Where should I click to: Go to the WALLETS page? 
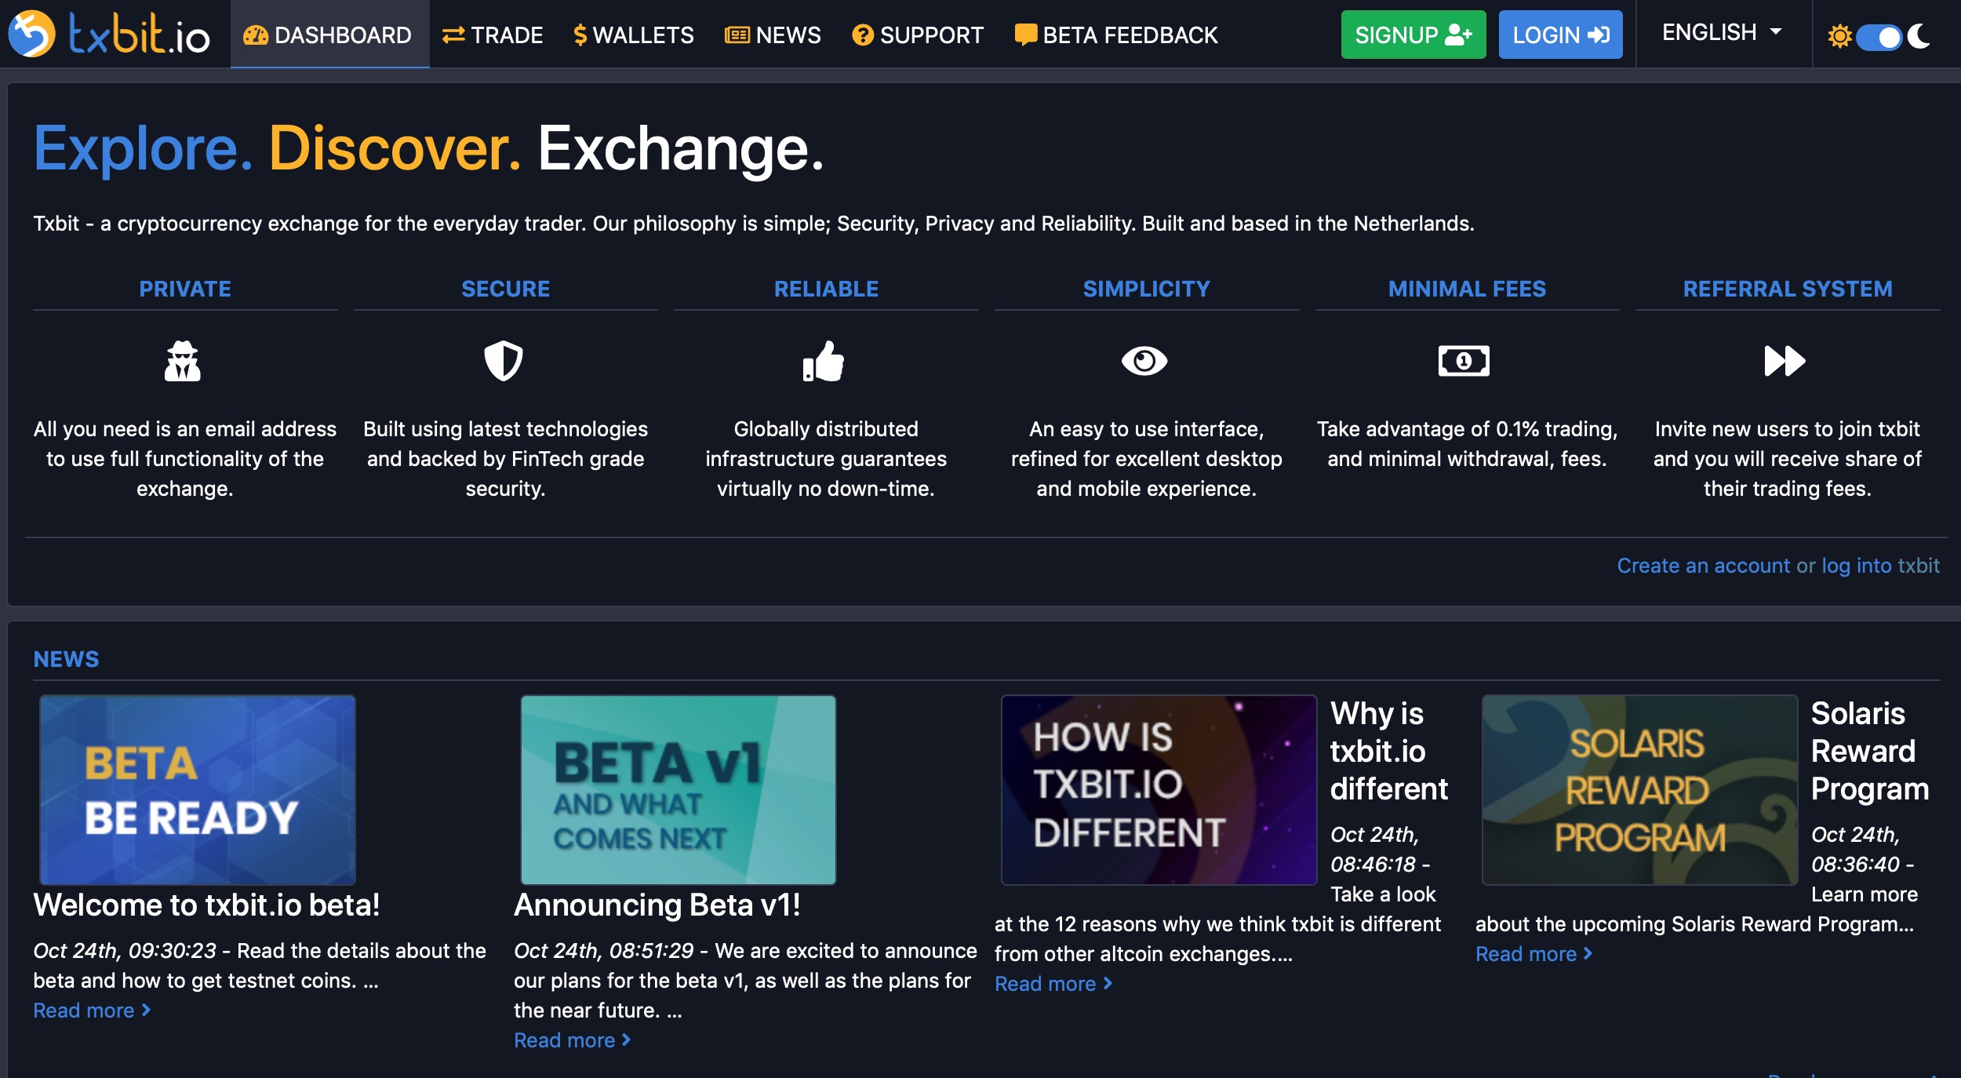pyautogui.click(x=634, y=35)
